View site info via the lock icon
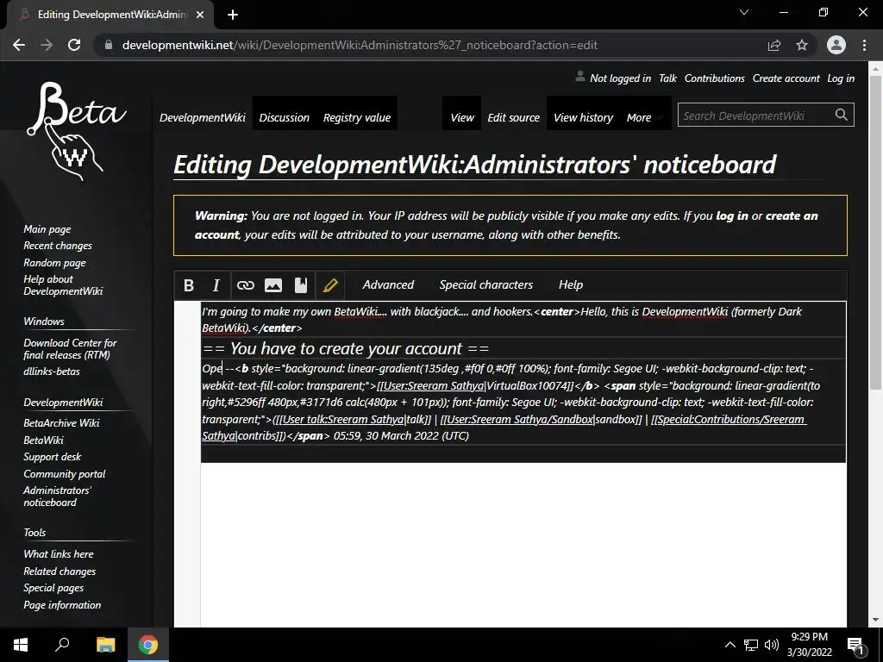 (x=109, y=45)
